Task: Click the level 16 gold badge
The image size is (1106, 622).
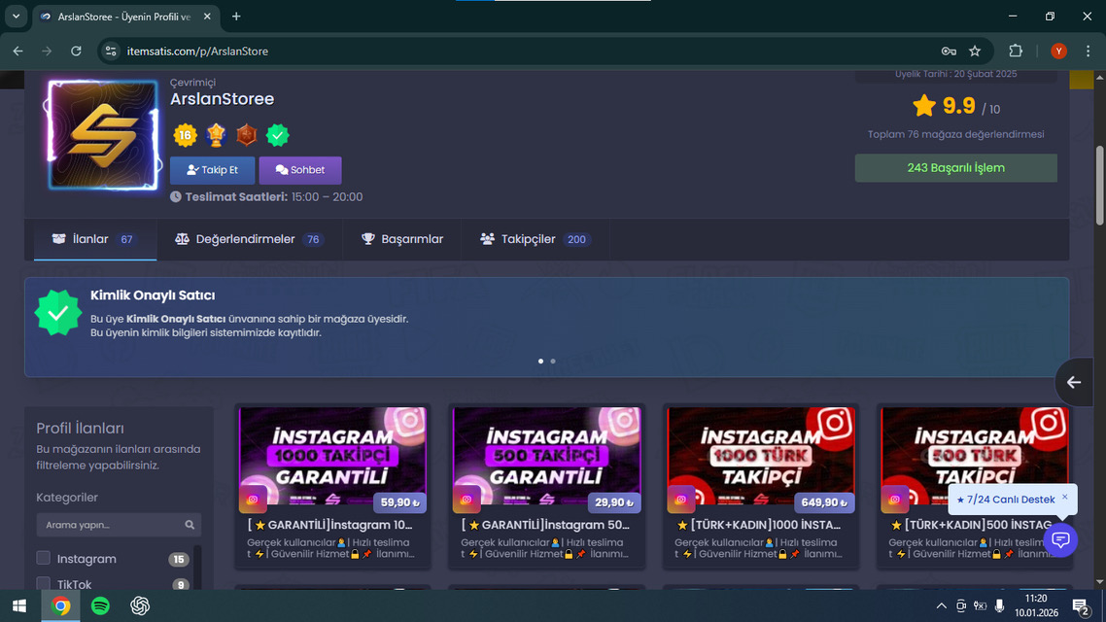Action: pyautogui.click(x=185, y=135)
